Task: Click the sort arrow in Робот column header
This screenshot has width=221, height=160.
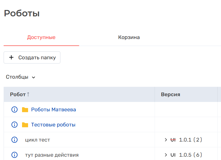Action: click(x=28, y=94)
